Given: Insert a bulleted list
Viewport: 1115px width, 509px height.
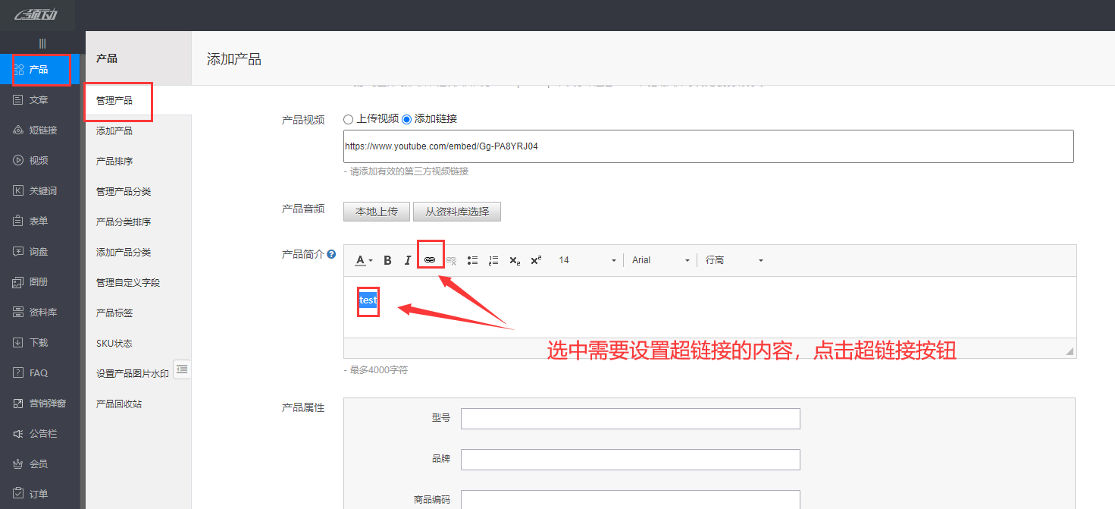Looking at the screenshot, I should click(x=472, y=259).
